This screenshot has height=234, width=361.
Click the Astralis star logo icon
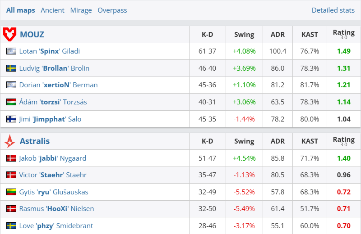9,141
